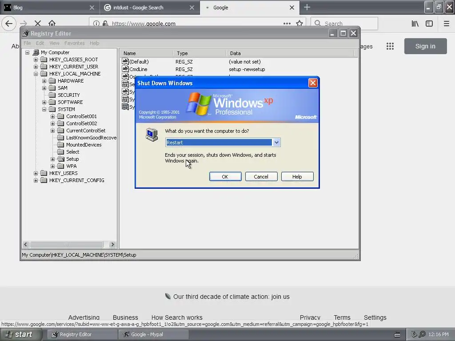Open Registry Editor Edit menu
Viewport: 455px width, 341px height.
pyautogui.click(x=40, y=43)
